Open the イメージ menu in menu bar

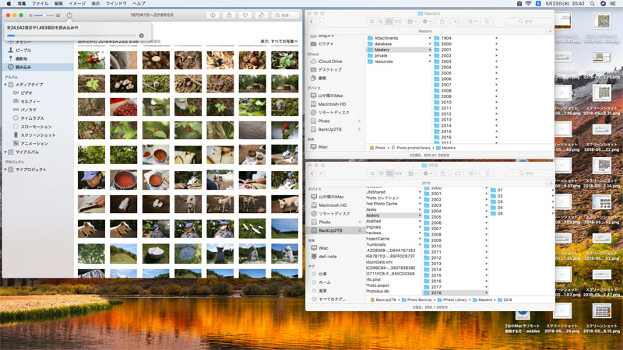77,4
